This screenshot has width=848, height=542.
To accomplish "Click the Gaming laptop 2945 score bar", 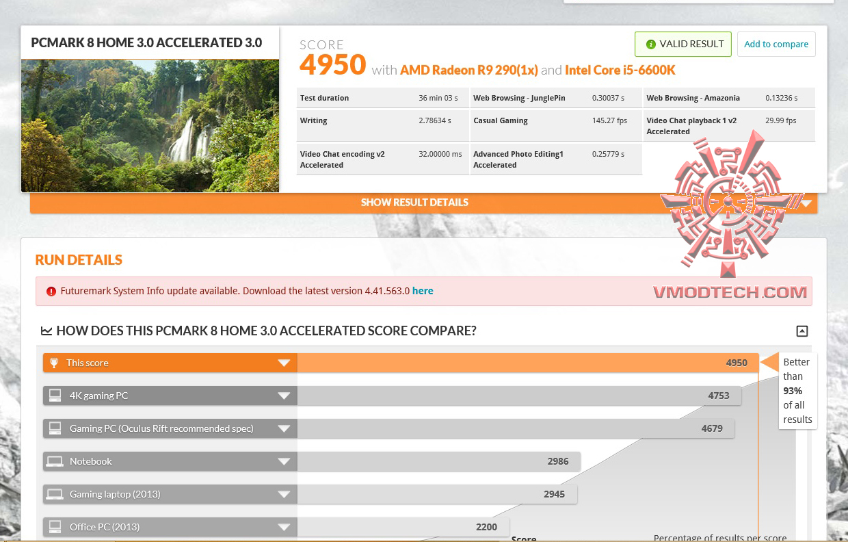I will tap(437, 494).
